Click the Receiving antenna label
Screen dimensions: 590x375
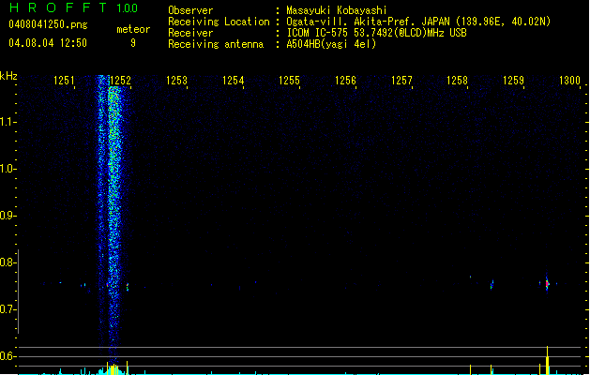216,44
